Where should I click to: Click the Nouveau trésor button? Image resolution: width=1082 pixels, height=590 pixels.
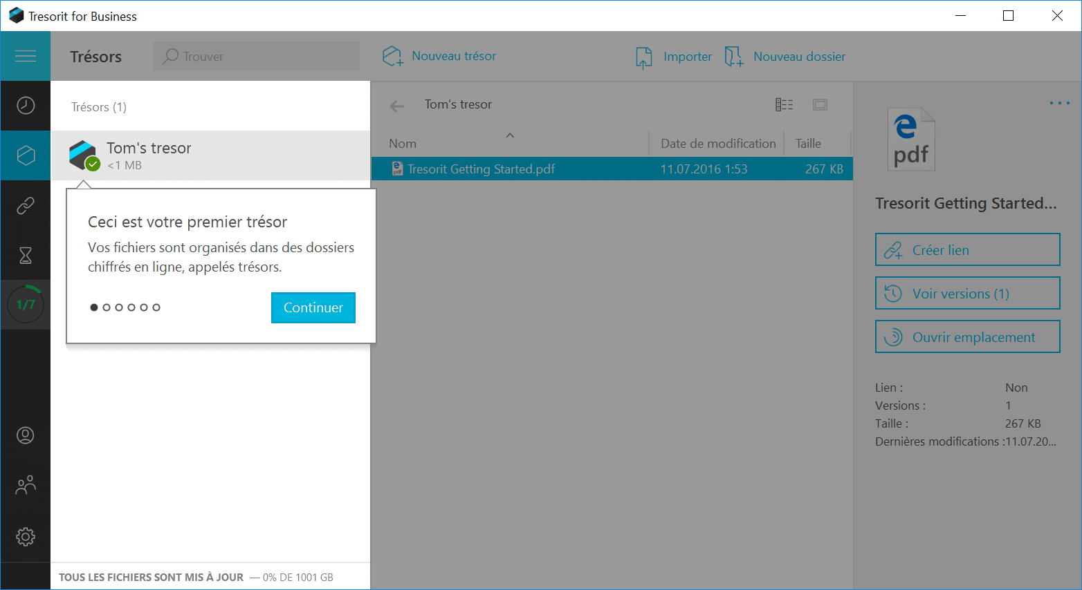[439, 56]
